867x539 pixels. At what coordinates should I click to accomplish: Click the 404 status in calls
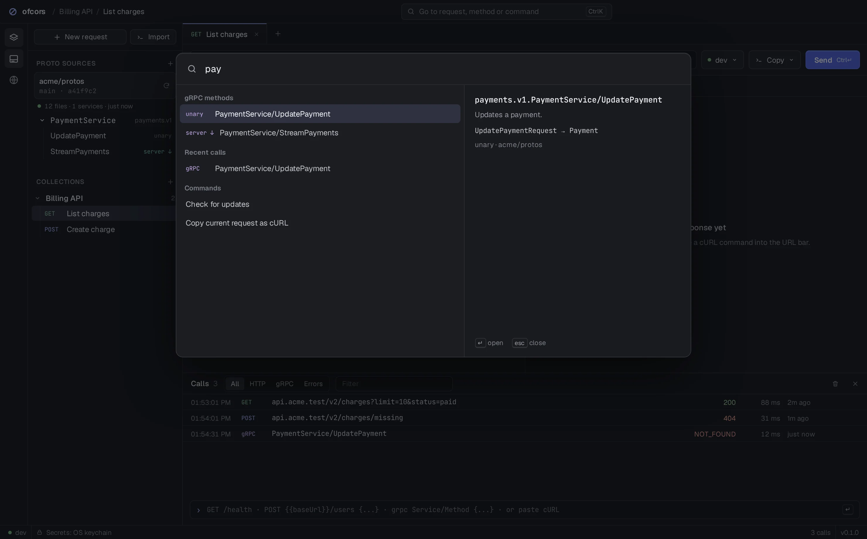click(729, 418)
